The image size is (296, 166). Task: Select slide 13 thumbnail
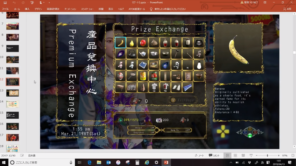pyautogui.click(x=12, y=93)
